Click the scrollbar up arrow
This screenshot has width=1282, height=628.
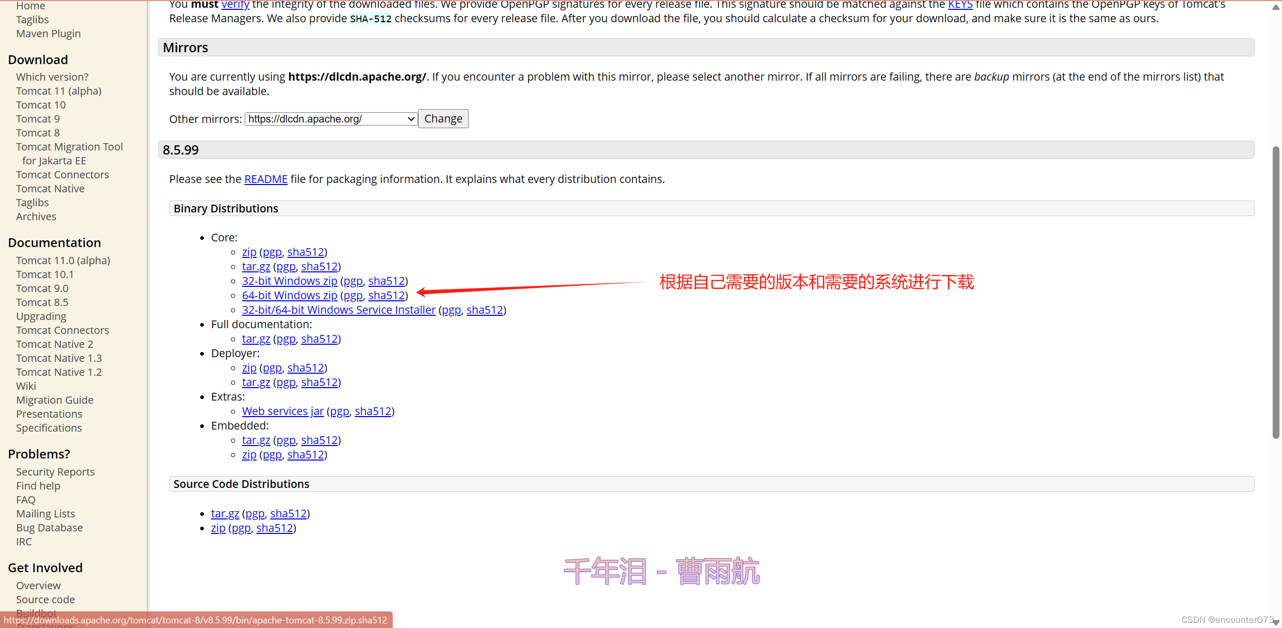click(x=1276, y=6)
